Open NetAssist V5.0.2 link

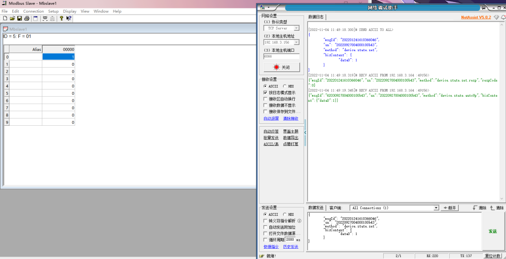click(476, 17)
